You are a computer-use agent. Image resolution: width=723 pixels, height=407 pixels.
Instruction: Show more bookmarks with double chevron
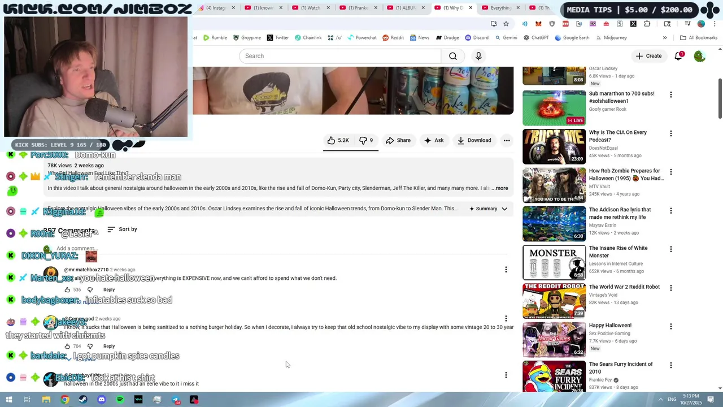point(665,38)
